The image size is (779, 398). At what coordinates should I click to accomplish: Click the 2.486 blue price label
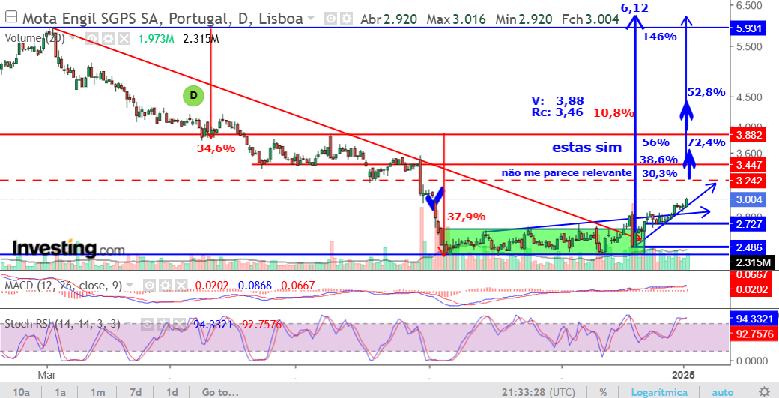749,247
